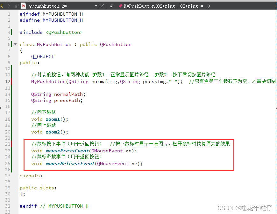Click QMouseEvent type on line 23
The height and width of the screenshot is (214, 277).
pos(107,151)
